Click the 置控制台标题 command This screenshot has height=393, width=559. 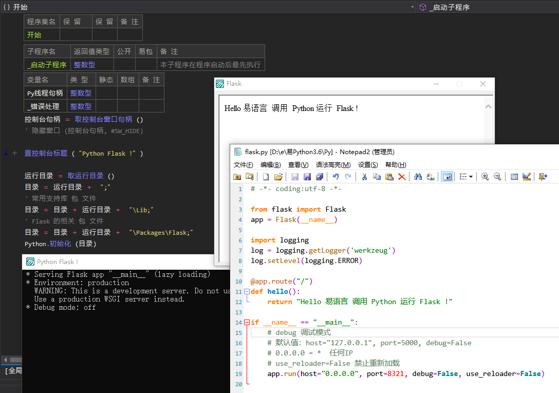(46, 154)
